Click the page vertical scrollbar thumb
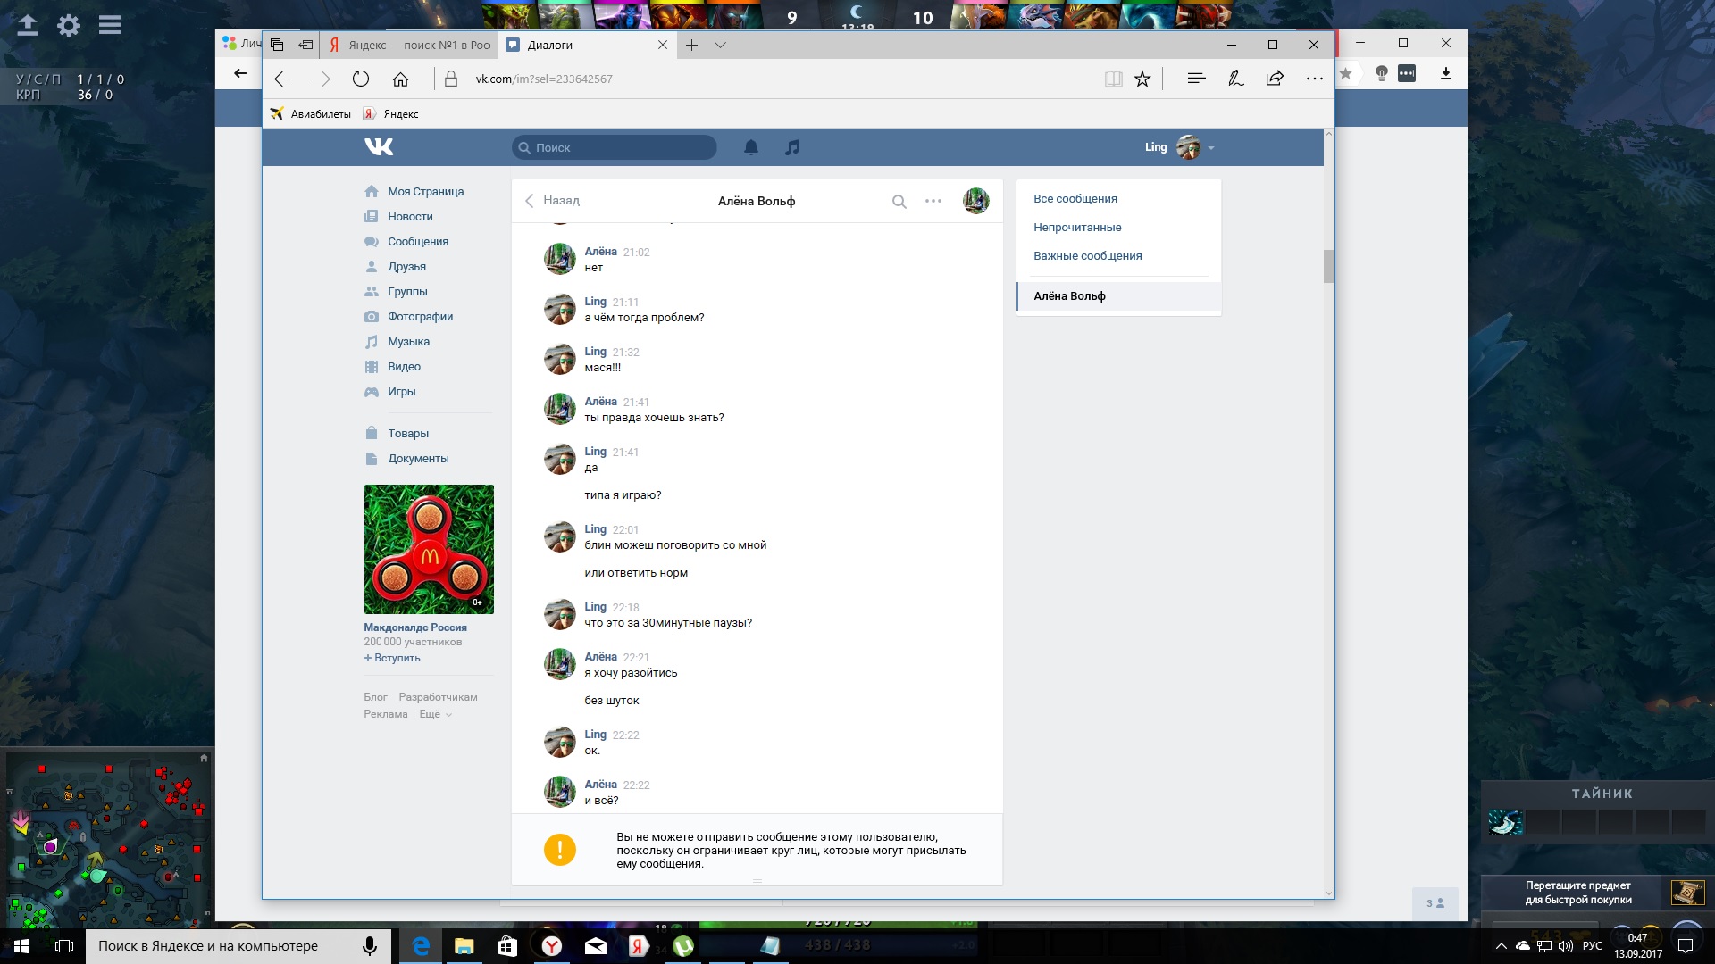The height and width of the screenshot is (964, 1715). pos(1329,266)
